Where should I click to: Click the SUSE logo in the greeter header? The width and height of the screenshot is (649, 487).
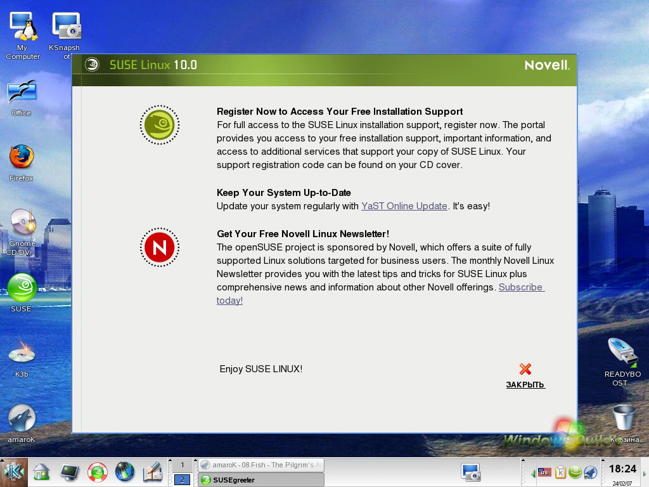pos(92,65)
